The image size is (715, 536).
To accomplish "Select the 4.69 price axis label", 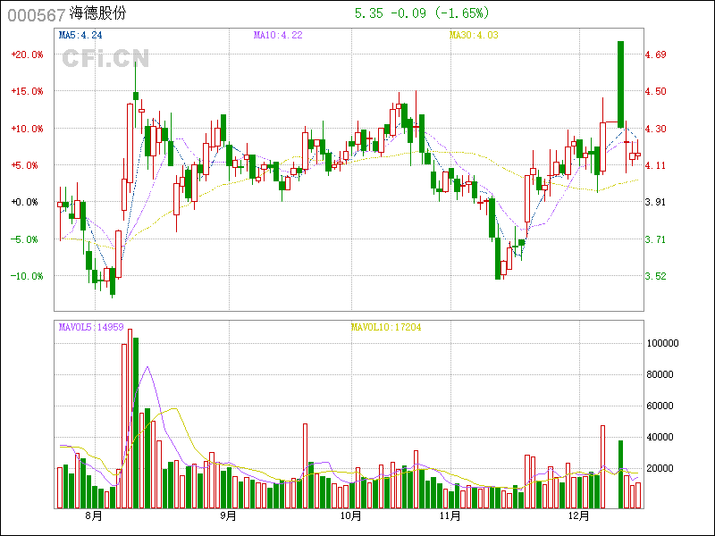I will [656, 54].
